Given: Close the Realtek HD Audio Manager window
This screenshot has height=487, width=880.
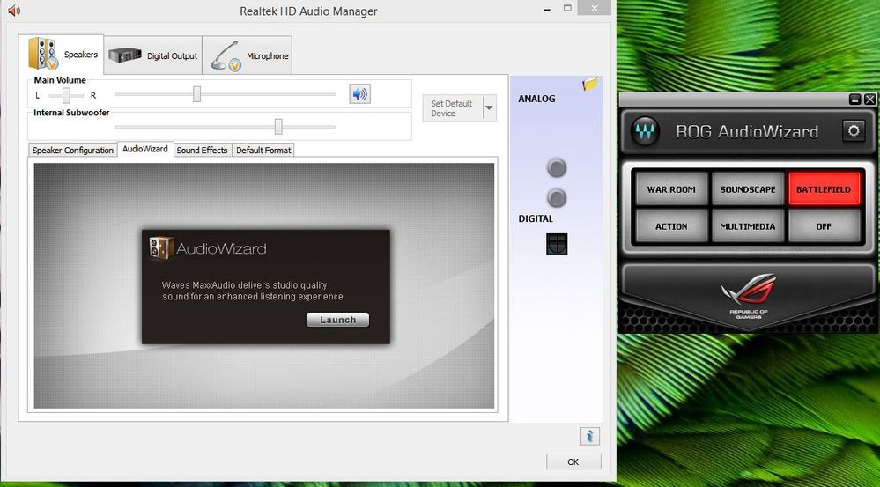Looking at the screenshot, I should 596,7.
